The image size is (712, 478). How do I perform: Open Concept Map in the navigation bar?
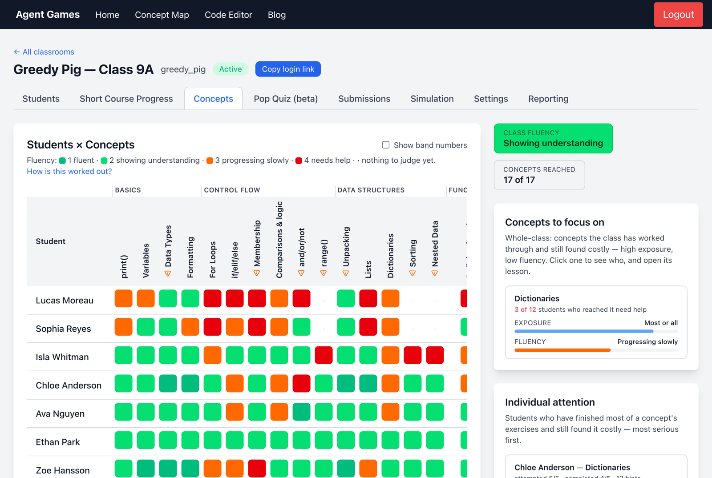point(162,15)
